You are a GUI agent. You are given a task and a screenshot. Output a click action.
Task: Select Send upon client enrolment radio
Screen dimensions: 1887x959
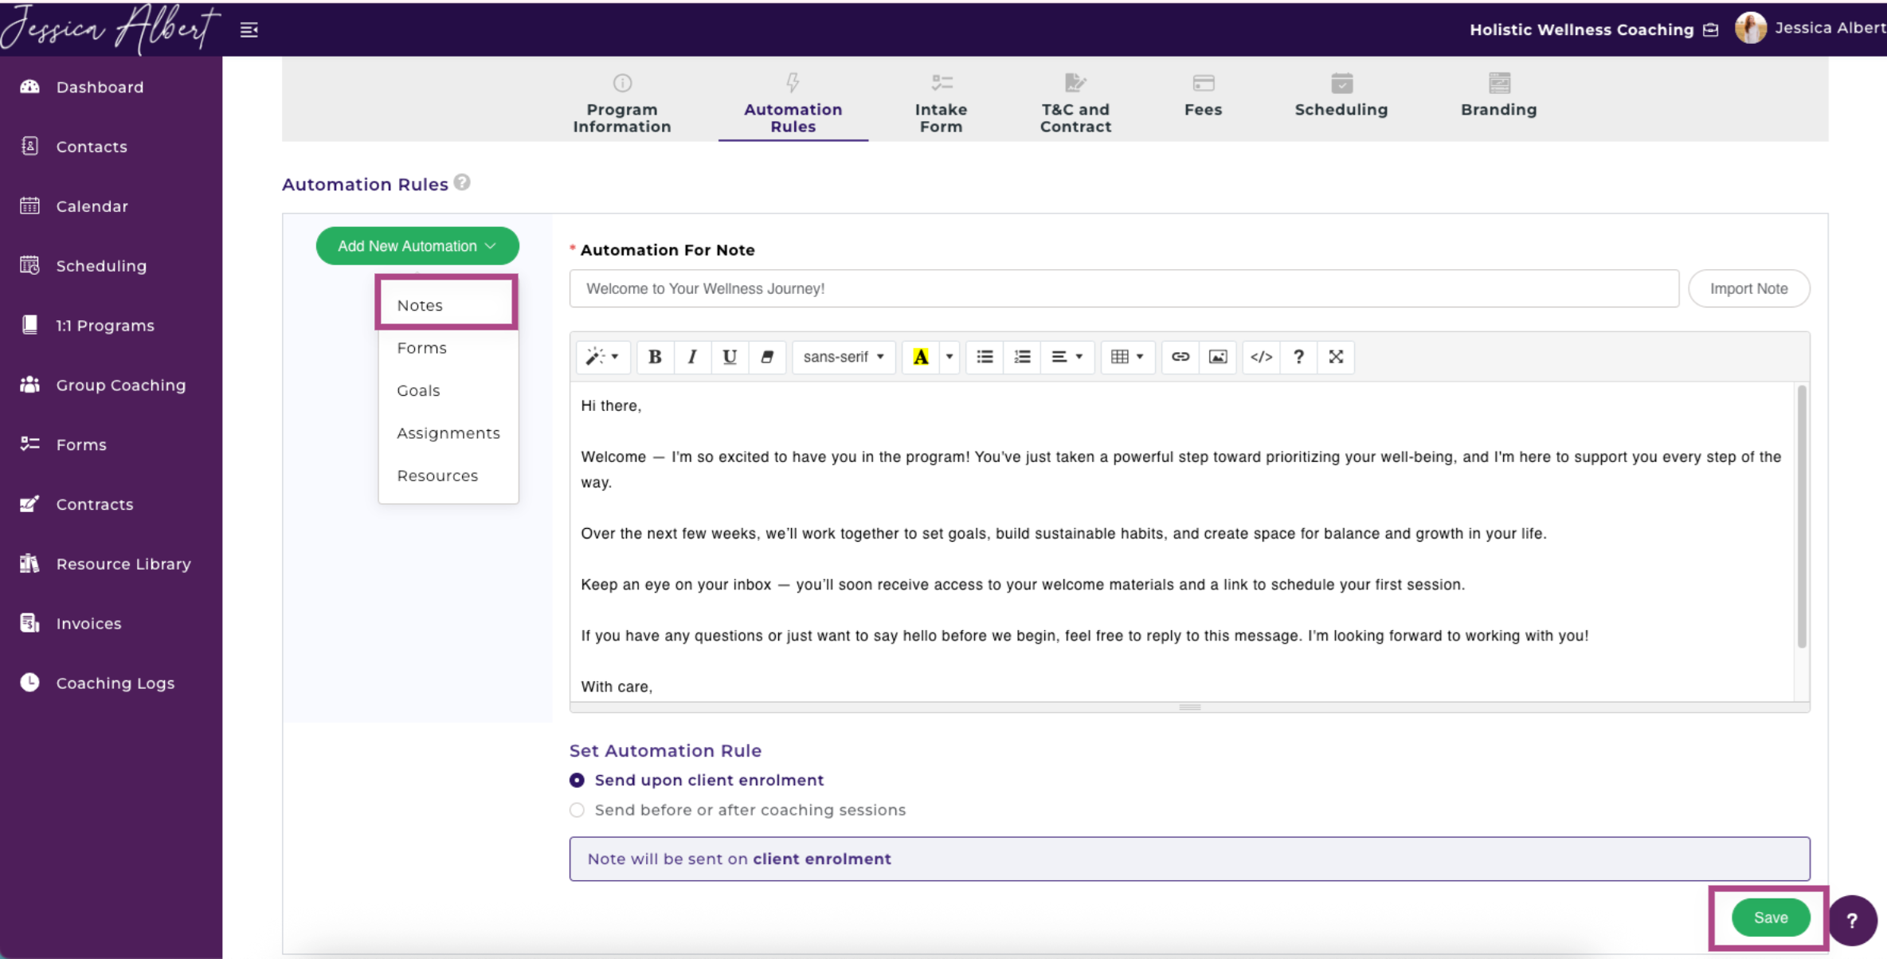tap(577, 781)
